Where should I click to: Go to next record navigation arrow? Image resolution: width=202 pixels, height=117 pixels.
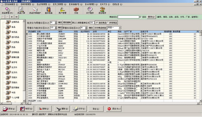pos(12,17)
